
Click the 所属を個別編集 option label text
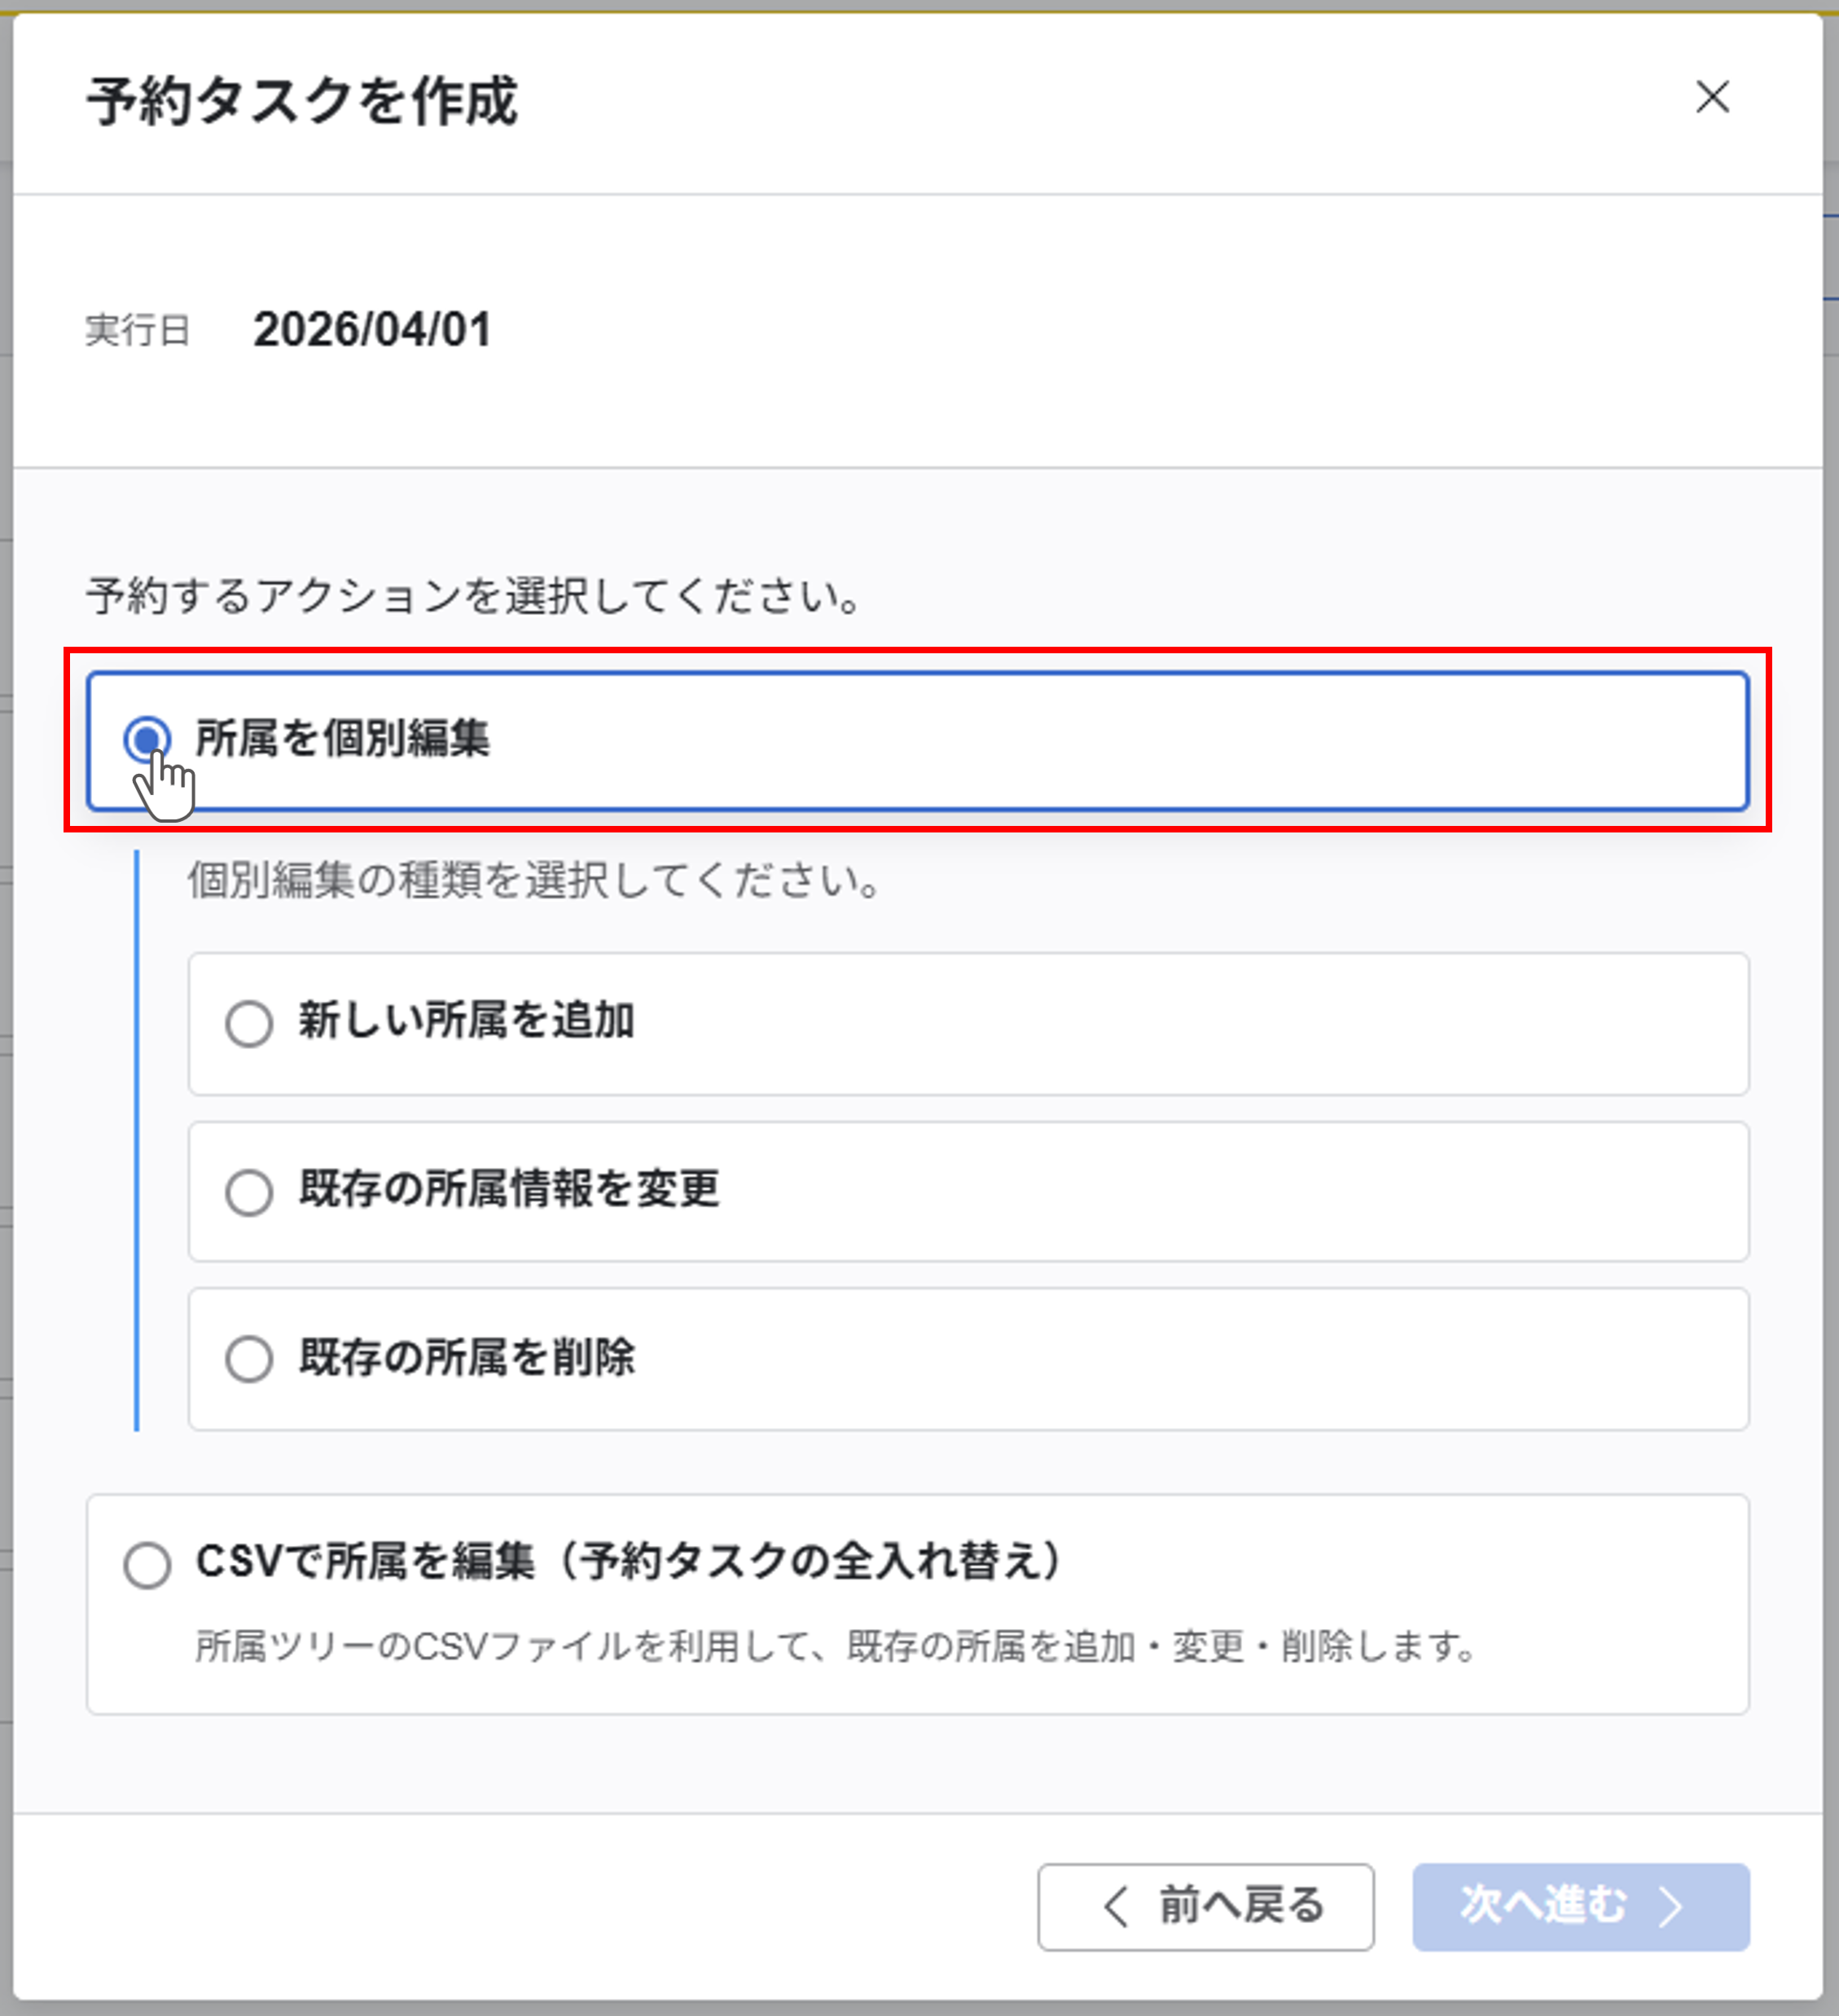[x=342, y=739]
